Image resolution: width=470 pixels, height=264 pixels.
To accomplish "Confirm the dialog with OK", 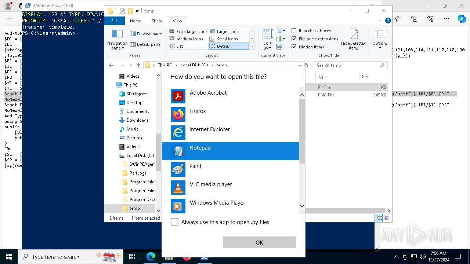I will [x=259, y=242].
